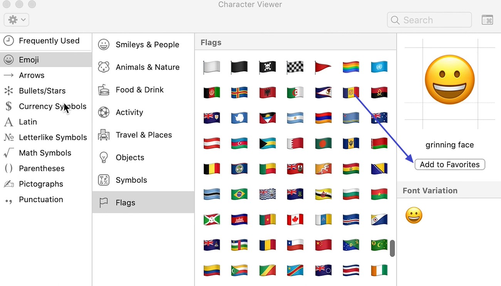Select the pirate skull flag emoji

[x=267, y=67]
